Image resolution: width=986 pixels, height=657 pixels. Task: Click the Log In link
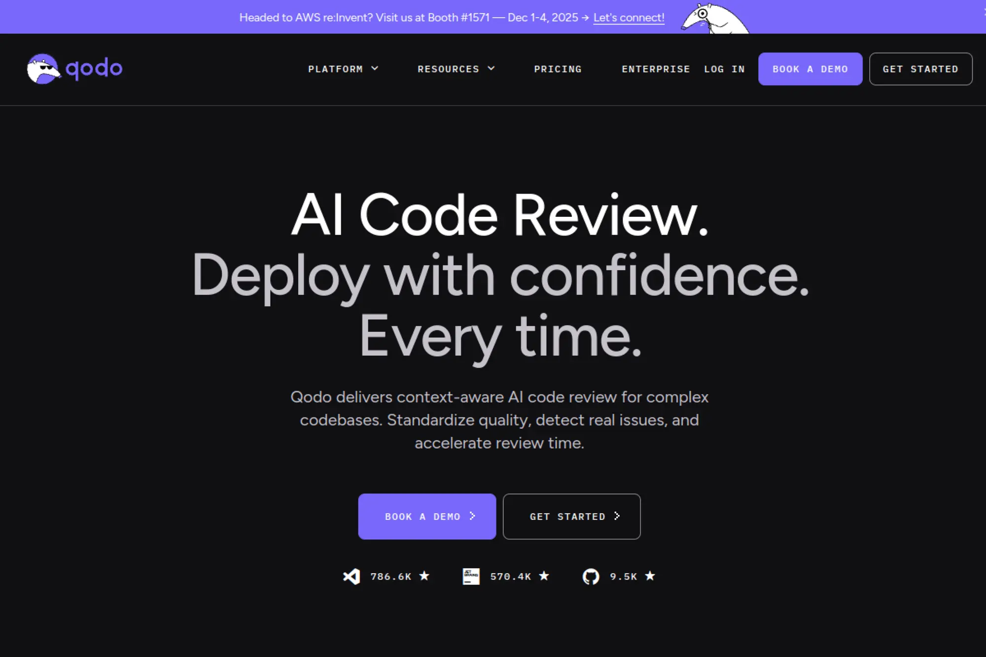pos(724,69)
